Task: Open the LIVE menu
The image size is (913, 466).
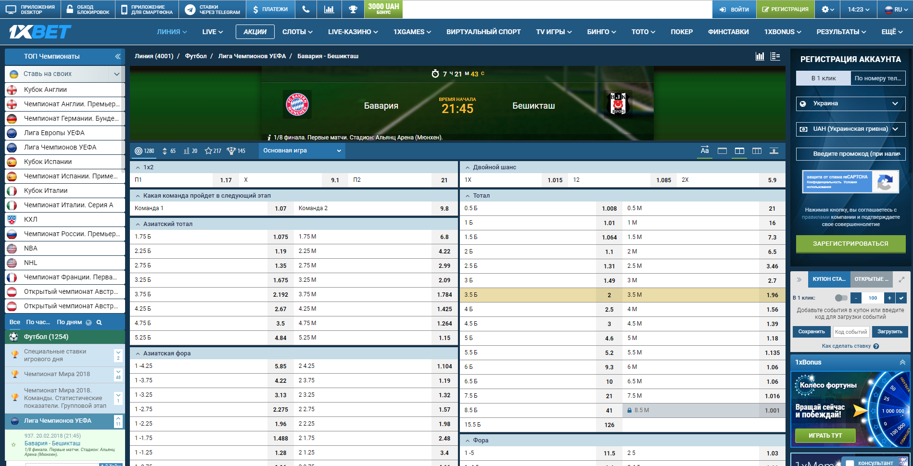Action: tap(213, 32)
